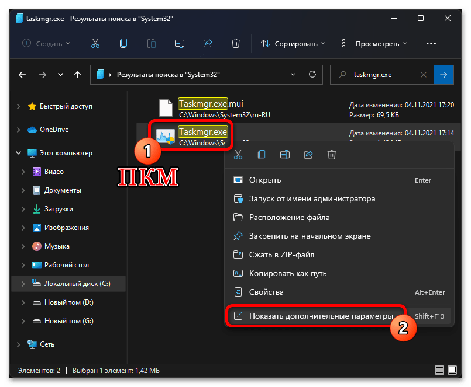This screenshot has width=471, height=387.
Task: Go back with the left arrow
Action: pos(22,75)
